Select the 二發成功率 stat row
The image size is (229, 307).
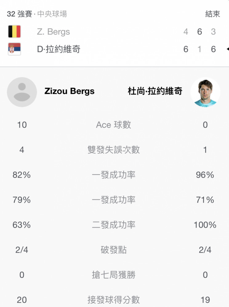(114, 225)
